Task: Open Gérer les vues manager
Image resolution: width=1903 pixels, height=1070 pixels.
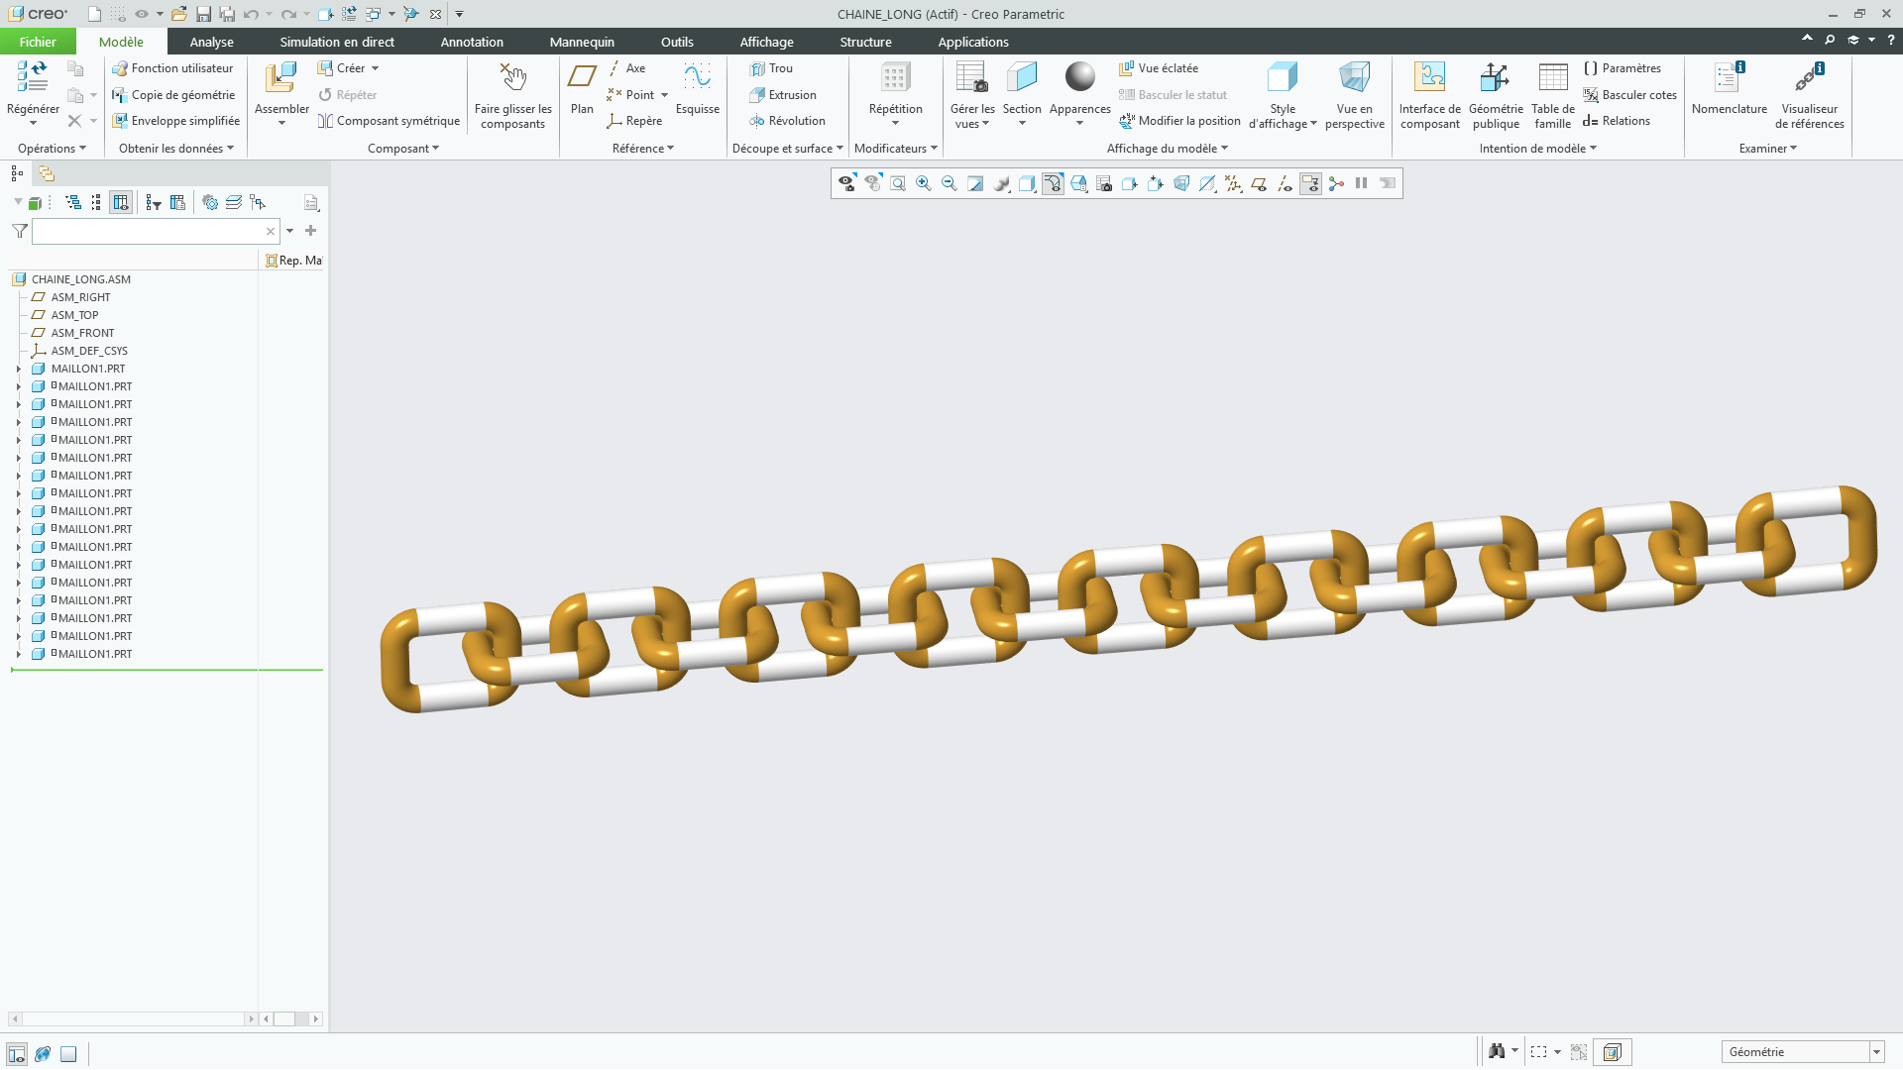Action: coord(971,95)
